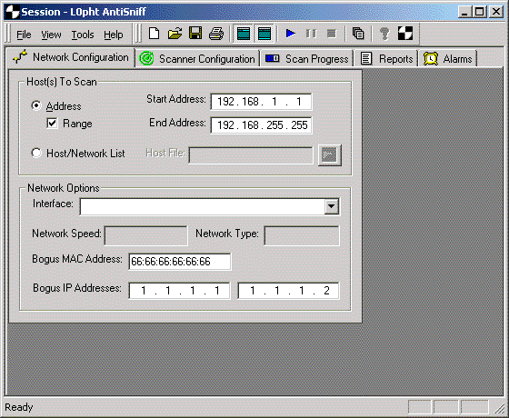This screenshot has width=509, height=418.
Task: Click the Bogus MAC Address field
Action: 180,262
